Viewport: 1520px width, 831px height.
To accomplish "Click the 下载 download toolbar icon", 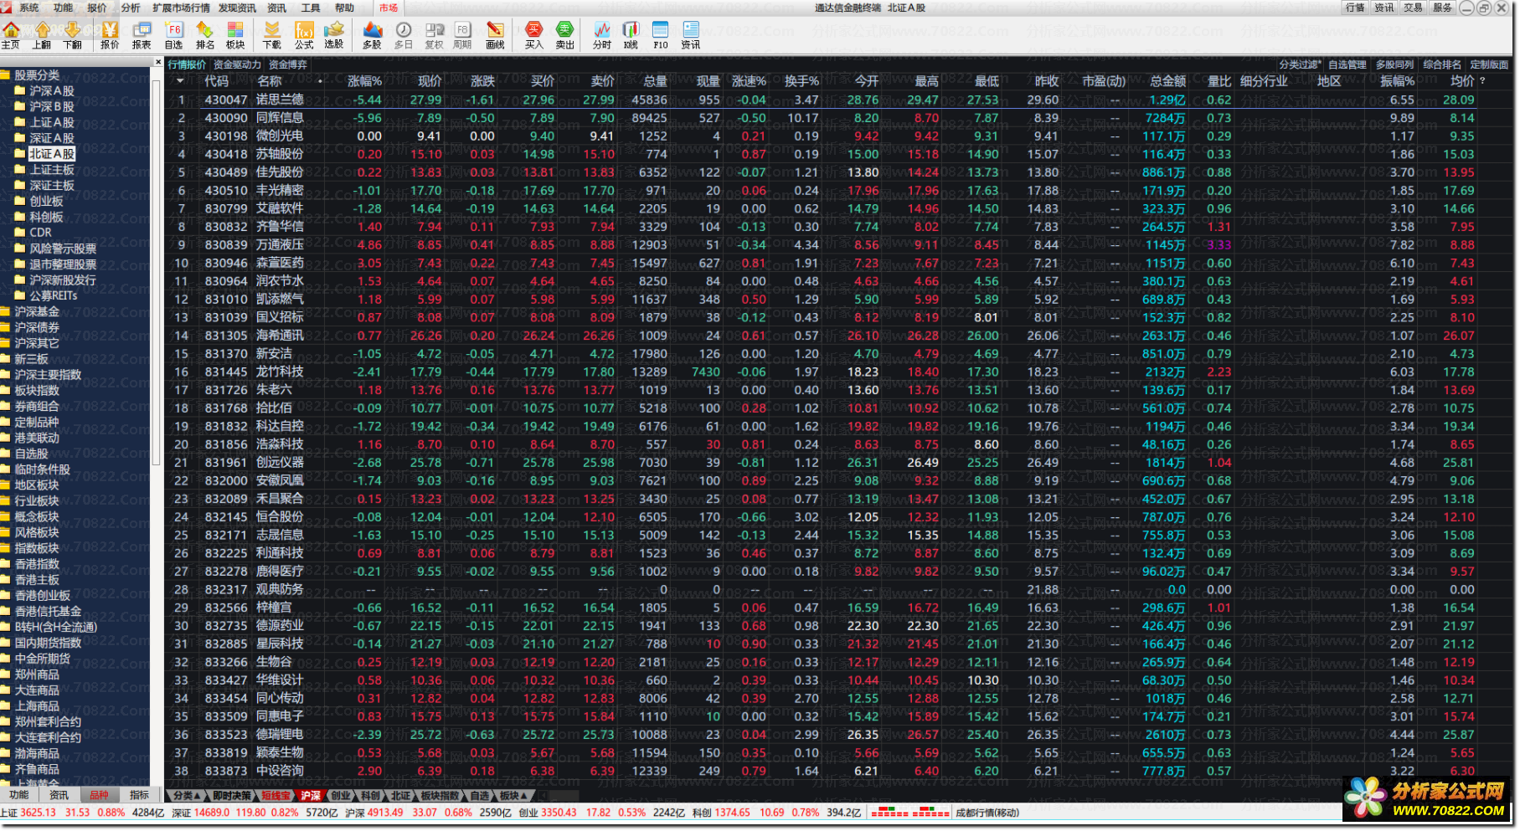I will (272, 34).
